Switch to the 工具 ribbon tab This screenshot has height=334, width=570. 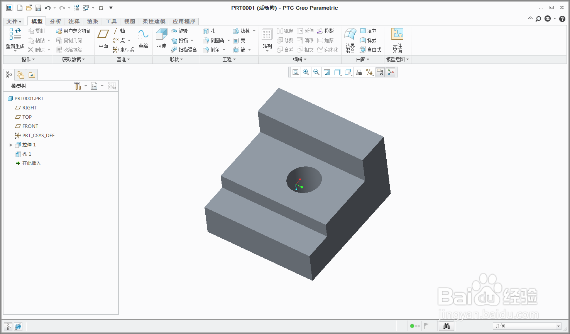[x=111, y=21]
